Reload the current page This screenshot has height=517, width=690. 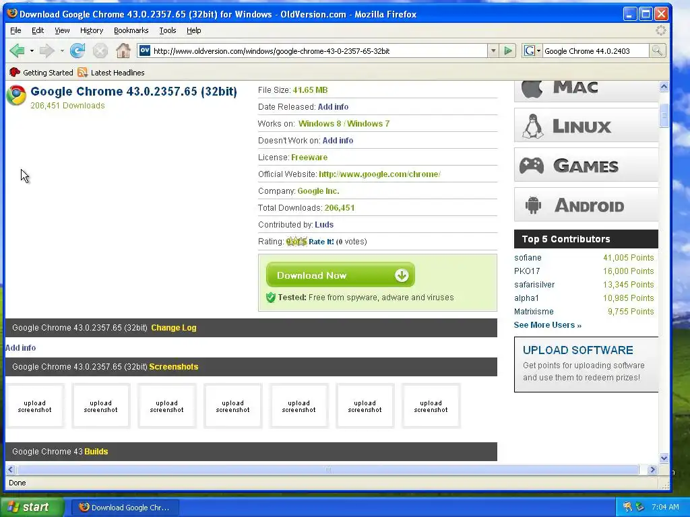click(77, 51)
